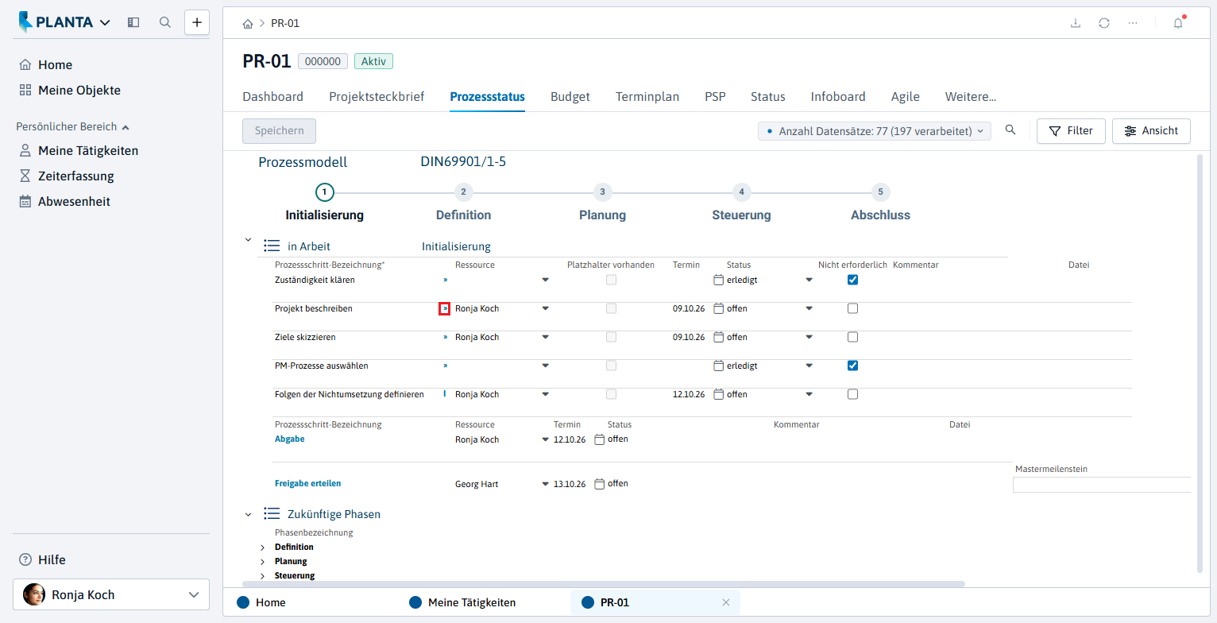This screenshot has width=1217, height=623.
Task: Toggle Platzhalter vorhanden for Projekt beschreiben
Action: [611, 308]
